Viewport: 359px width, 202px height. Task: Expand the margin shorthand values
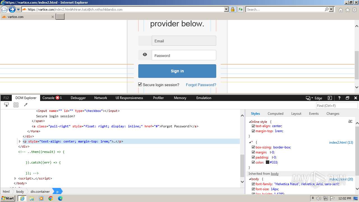point(271,152)
